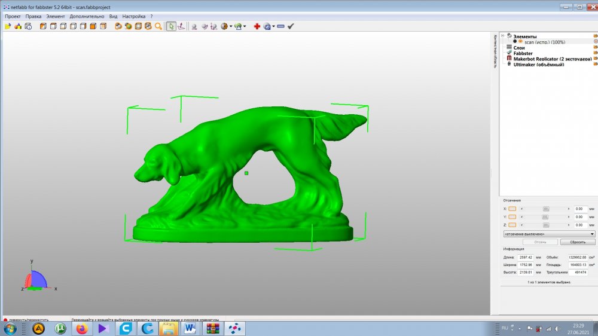
Task: Select the green arrow selection tool
Action: tap(171, 26)
